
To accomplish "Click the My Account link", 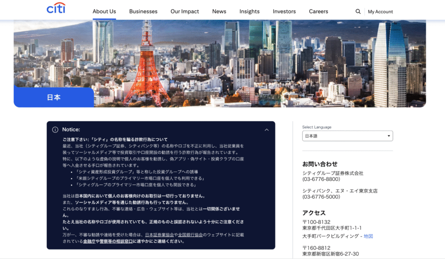I will pyautogui.click(x=380, y=12).
